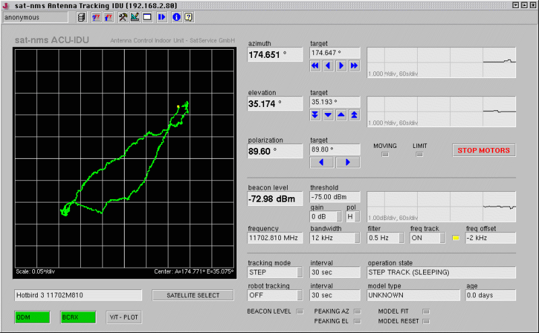
Task: Expand the bandwidth 12 kHz dropdown
Action: tap(335, 238)
